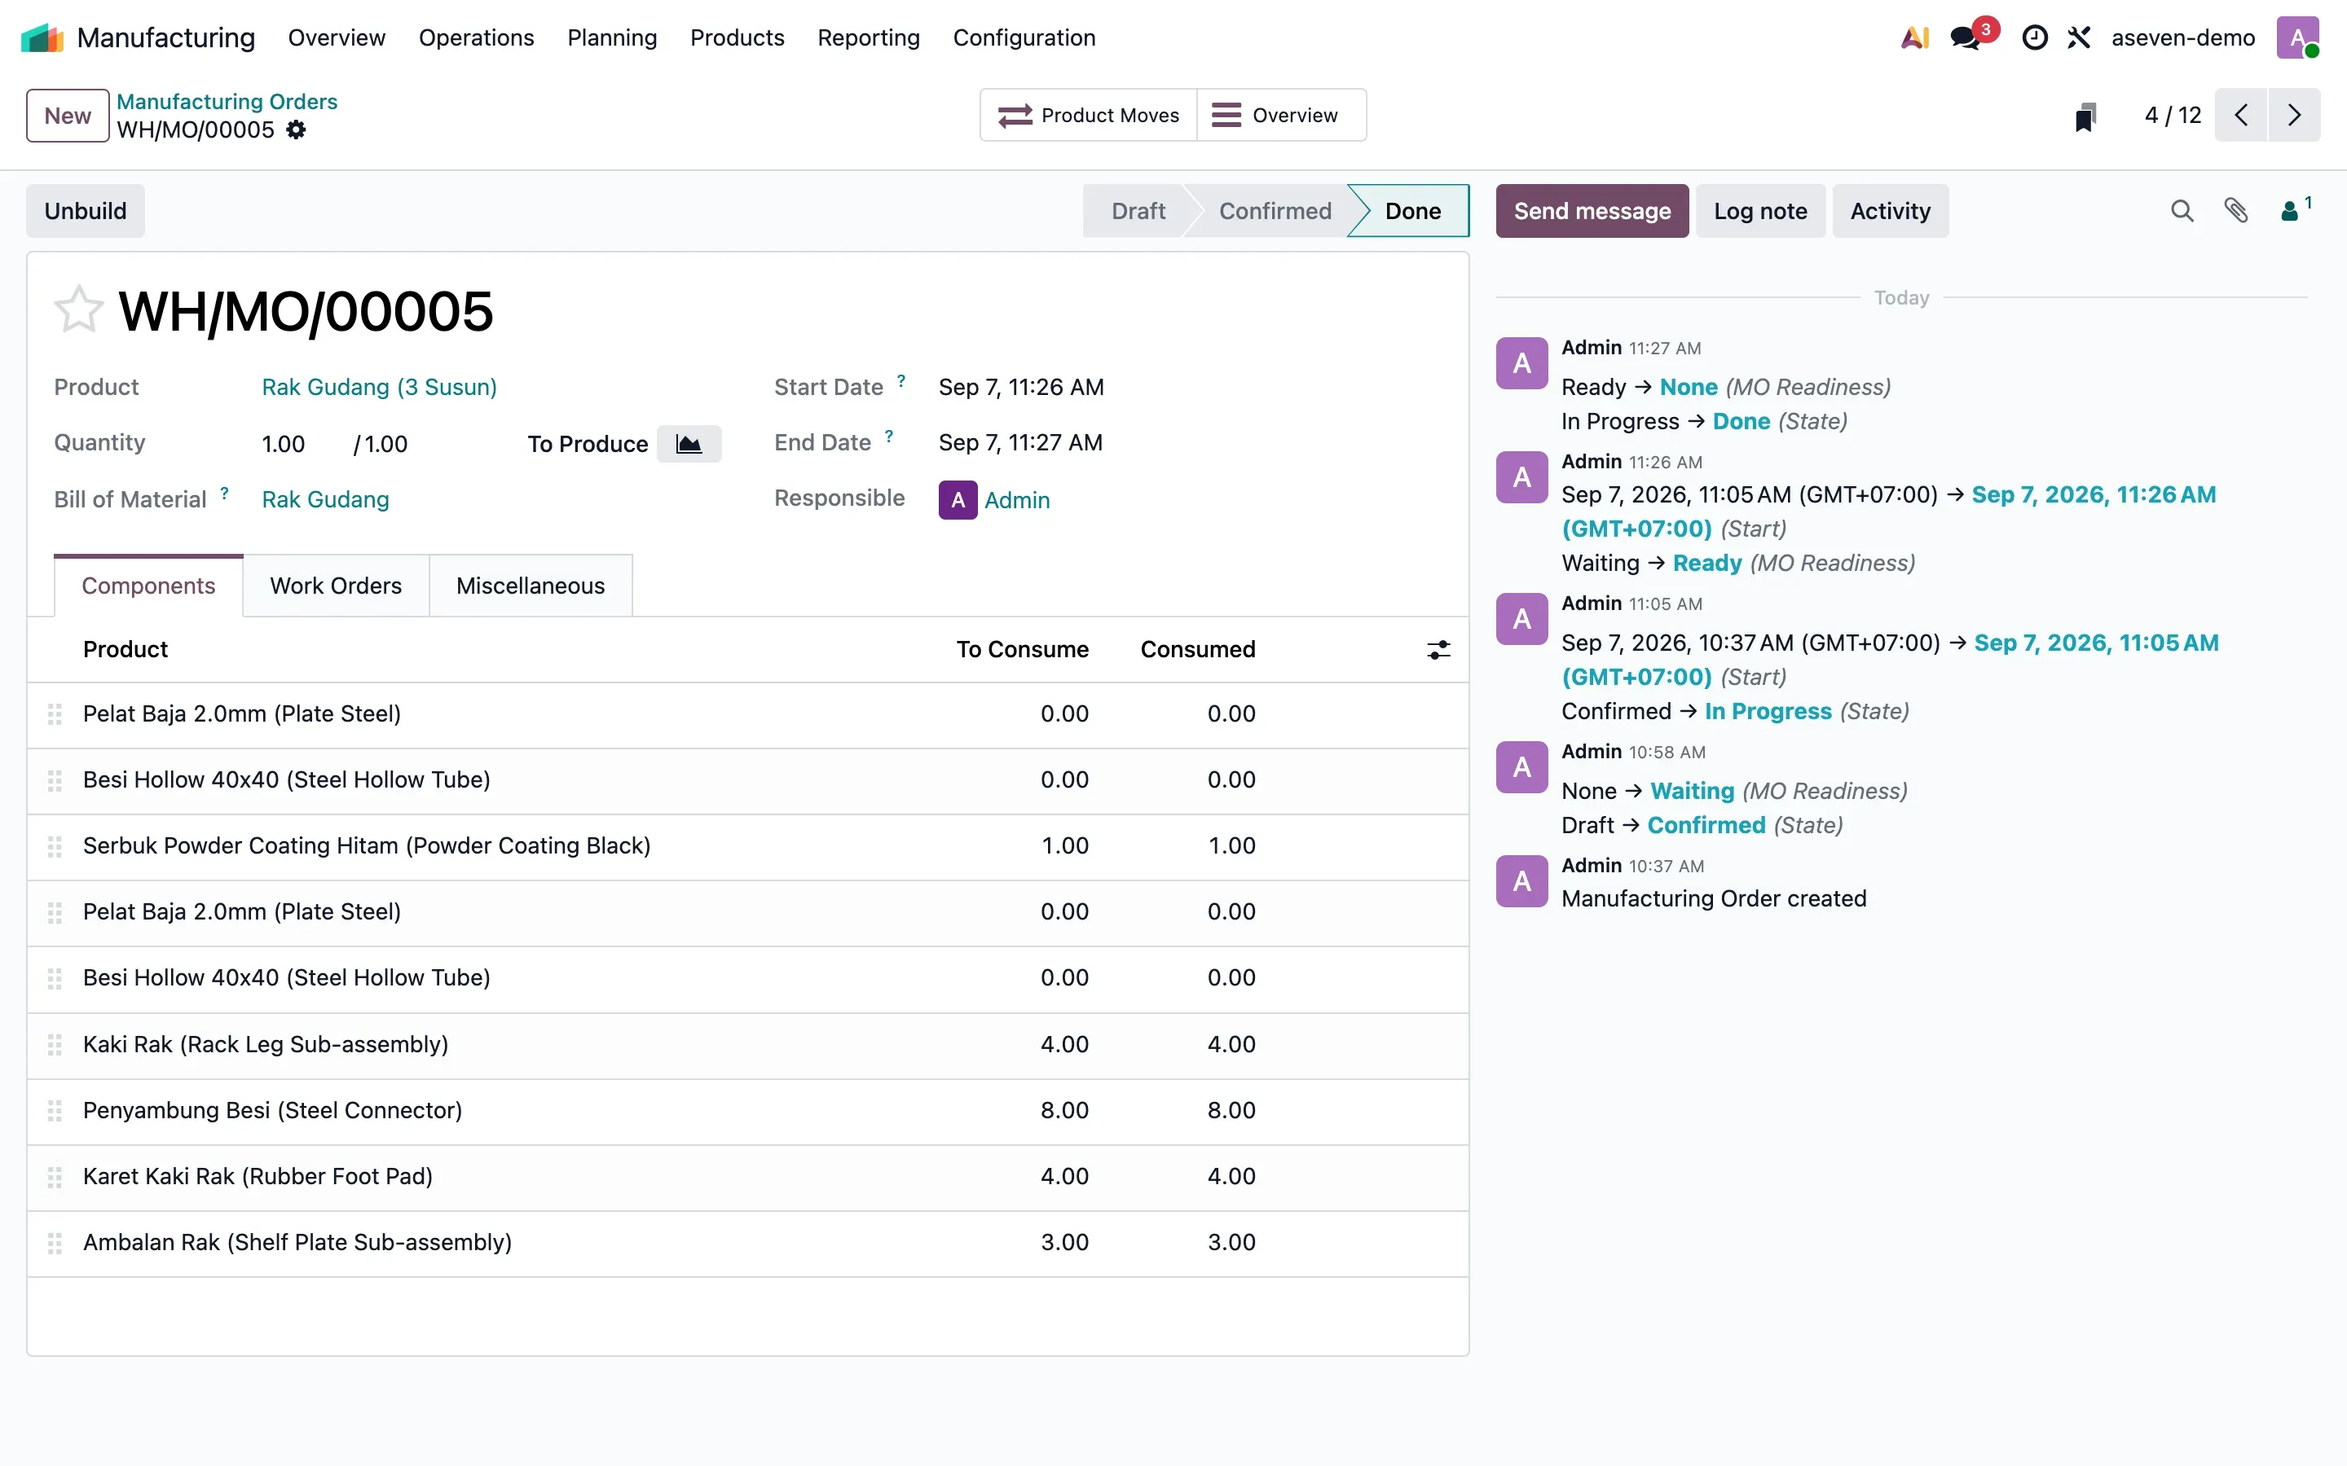Image resolution: width=2347 pixels, height=1466 pixels.
Task: Open the Overview menu
Action: tap(337, 37)
